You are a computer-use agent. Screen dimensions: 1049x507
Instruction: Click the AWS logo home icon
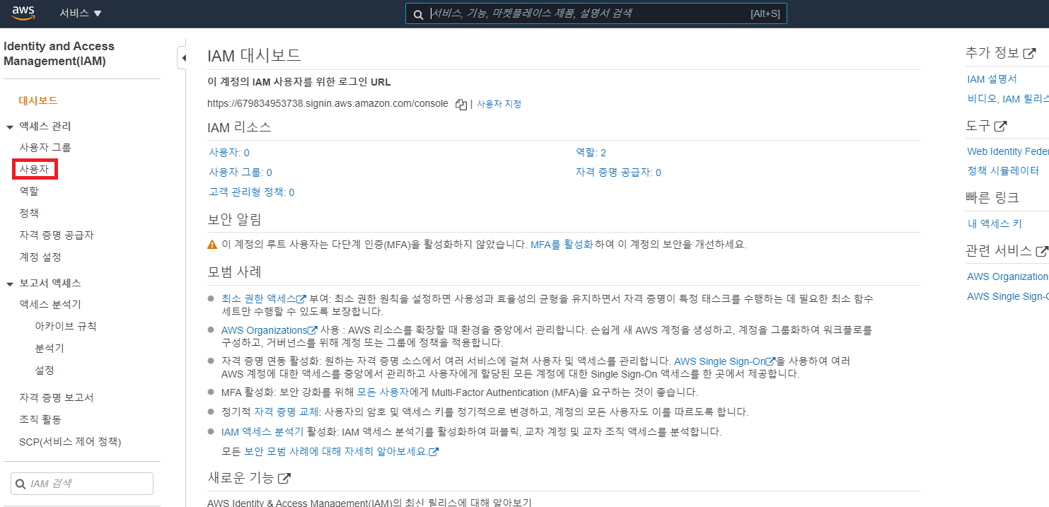click(x=23, y=13)
